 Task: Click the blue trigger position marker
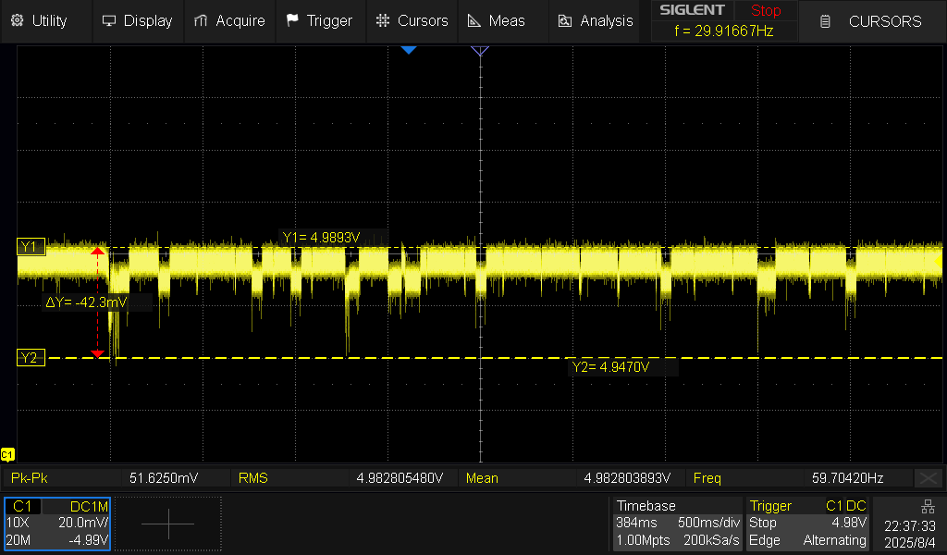click(x=409, y=50)
